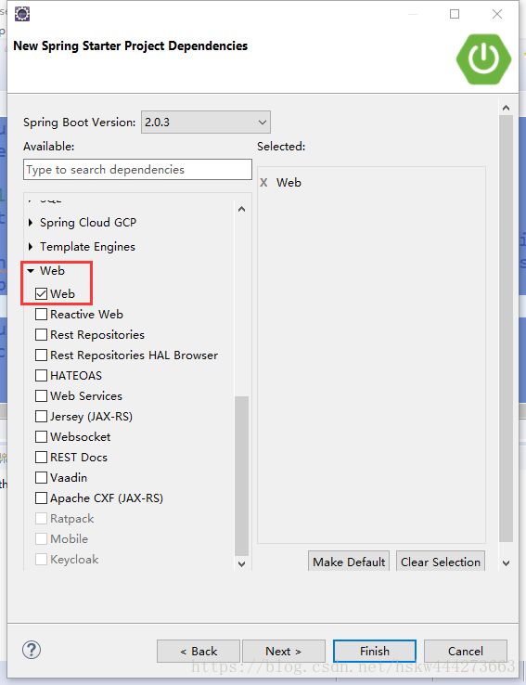The height and width of the screenshot is (685, 526).
Task: Expand the Template Engines category
Action: 31,246
